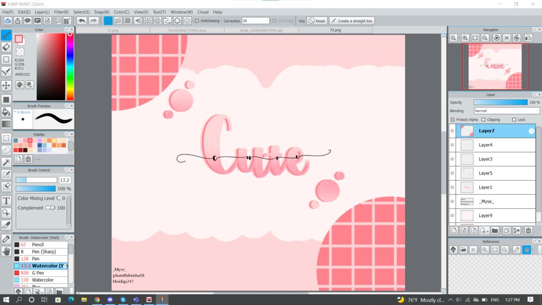Duplicate the current layer
Image resolution: width=542 pixels, height=305 pixels.
pos(507,231)
